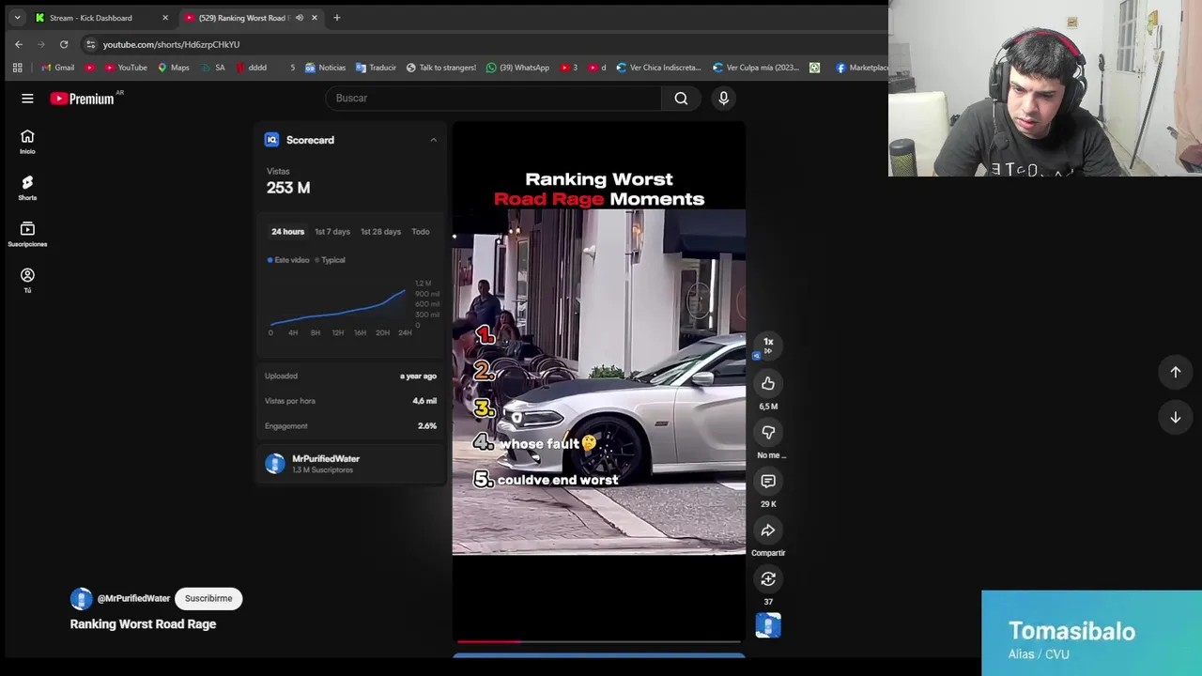Collapse the Scorecard panel chevron
The height and width of the screenshot is (676, 1202).
coord(433,140)
